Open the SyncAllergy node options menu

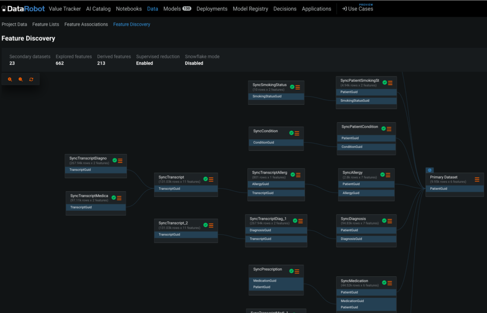(389, 175)
